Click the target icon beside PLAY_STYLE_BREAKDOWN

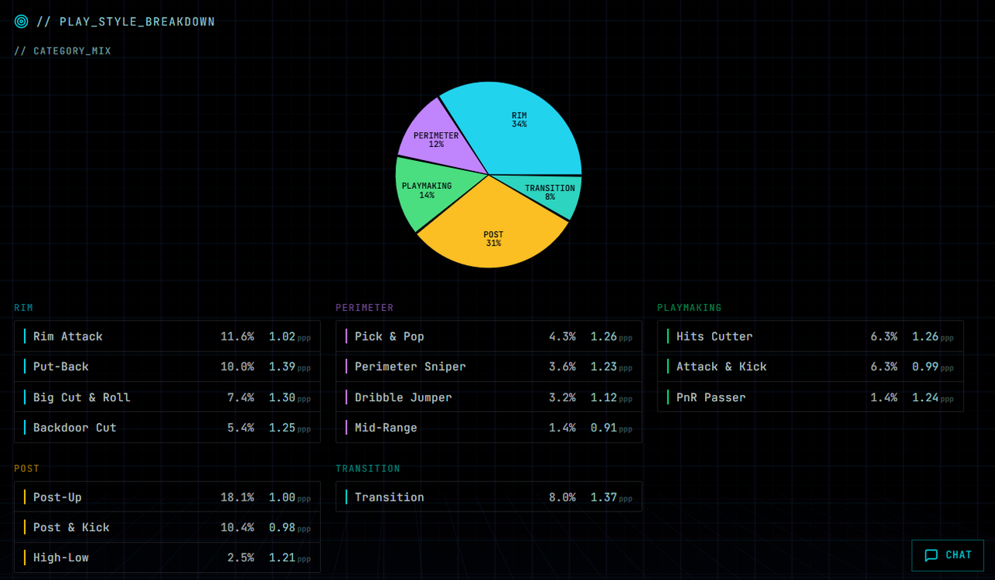[x=21, y=22]
